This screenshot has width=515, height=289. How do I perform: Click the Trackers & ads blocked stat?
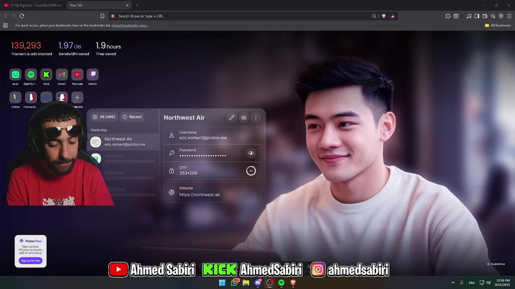point(31,49)
